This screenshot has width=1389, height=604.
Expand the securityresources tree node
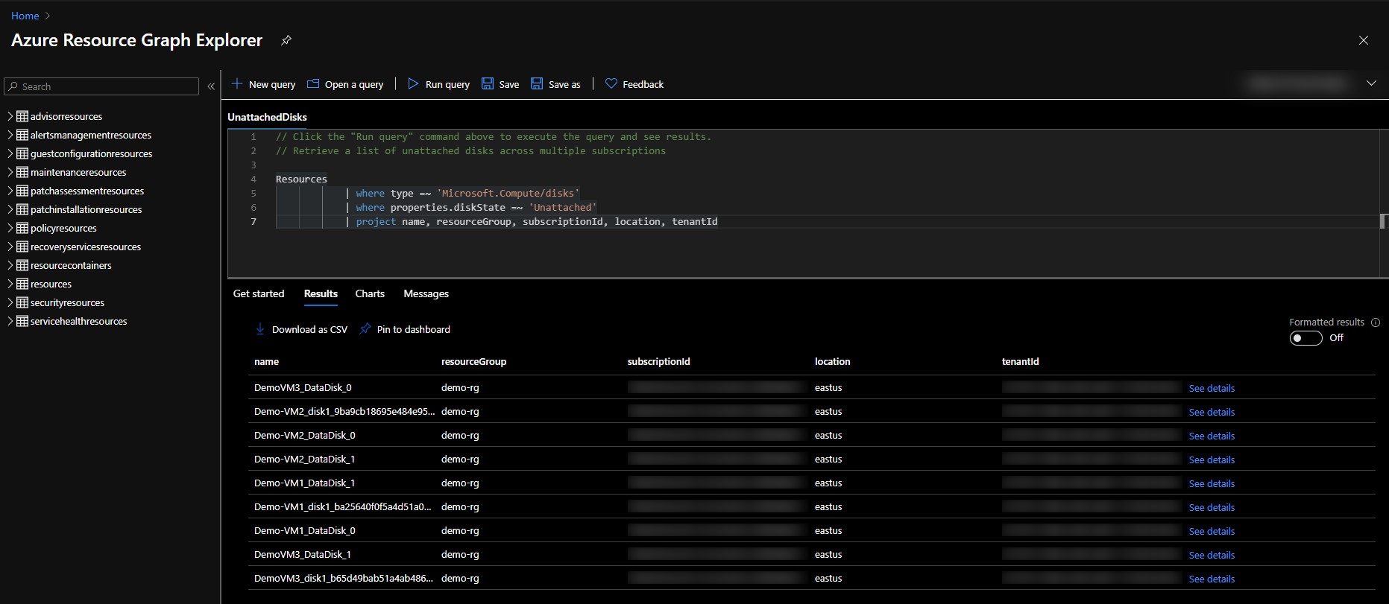coord(10,302)
